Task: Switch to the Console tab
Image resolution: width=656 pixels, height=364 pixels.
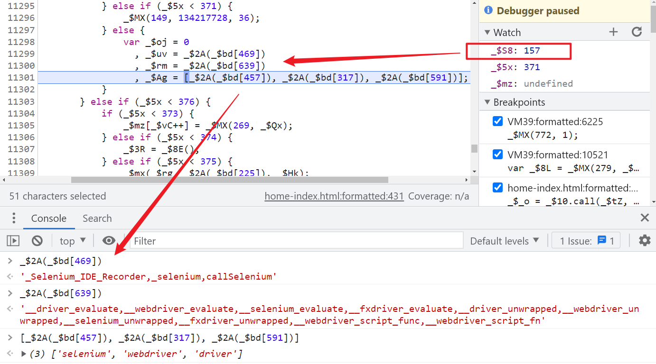Action: (49, 218)
